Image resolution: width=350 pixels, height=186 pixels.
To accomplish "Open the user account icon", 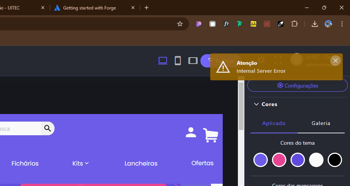I will (x=191, y=132).
